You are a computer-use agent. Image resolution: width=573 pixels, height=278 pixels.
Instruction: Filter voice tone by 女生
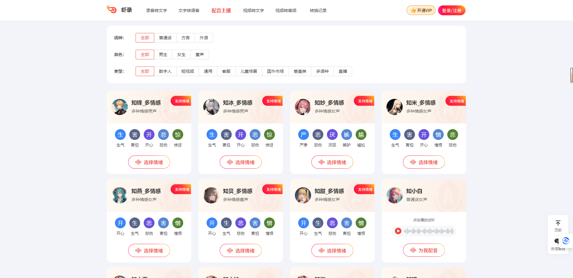click(181, 55)
